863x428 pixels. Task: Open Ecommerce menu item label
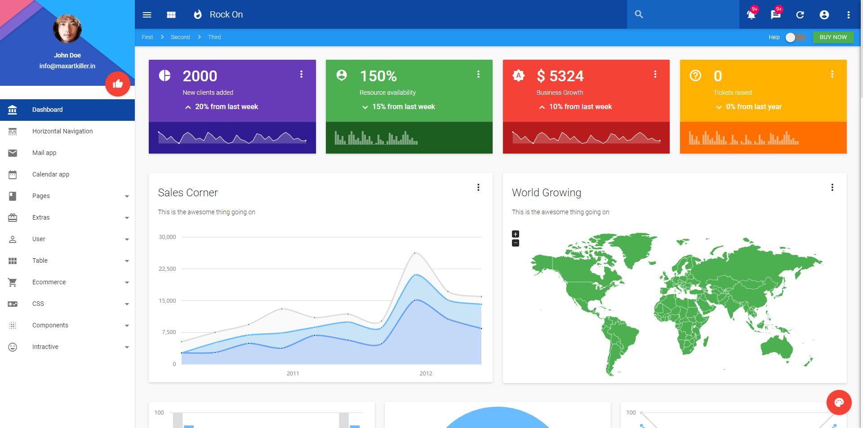click(x=49, y=282)
